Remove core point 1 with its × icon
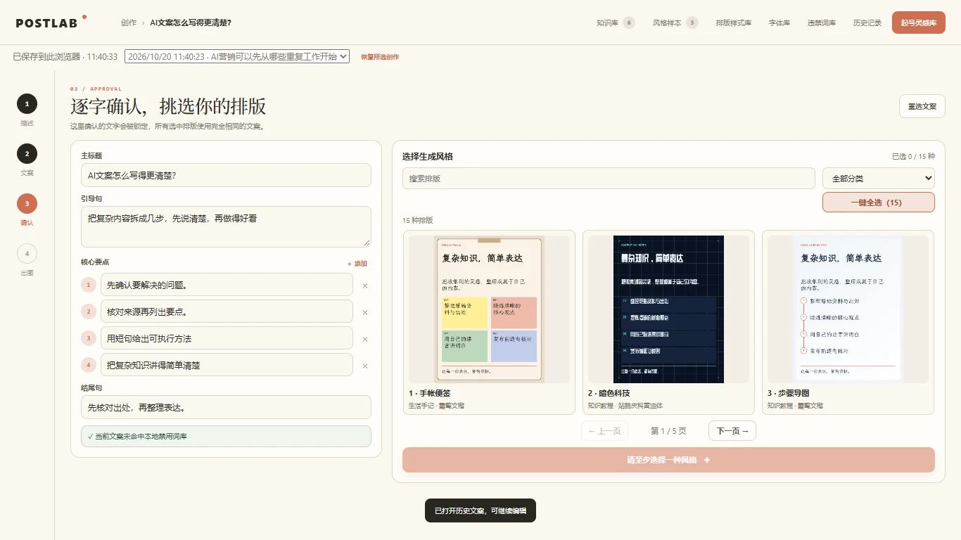Image resolution: width=961 pixels, height=540 pixels. (365, 285)
